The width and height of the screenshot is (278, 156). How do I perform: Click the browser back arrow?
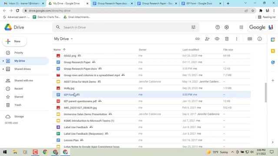point(4,10)
